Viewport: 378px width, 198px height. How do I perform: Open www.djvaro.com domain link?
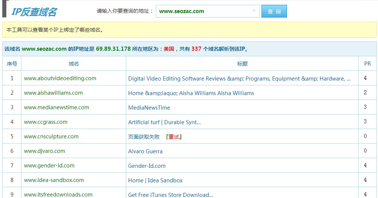coord(45,151)
